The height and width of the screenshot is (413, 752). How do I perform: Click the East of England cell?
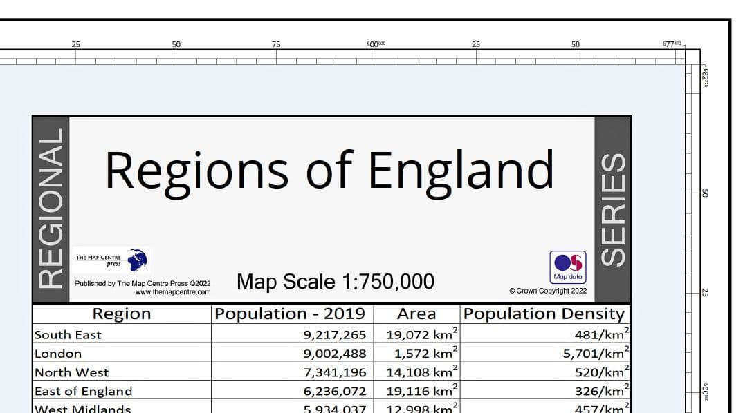click(83, 391)
